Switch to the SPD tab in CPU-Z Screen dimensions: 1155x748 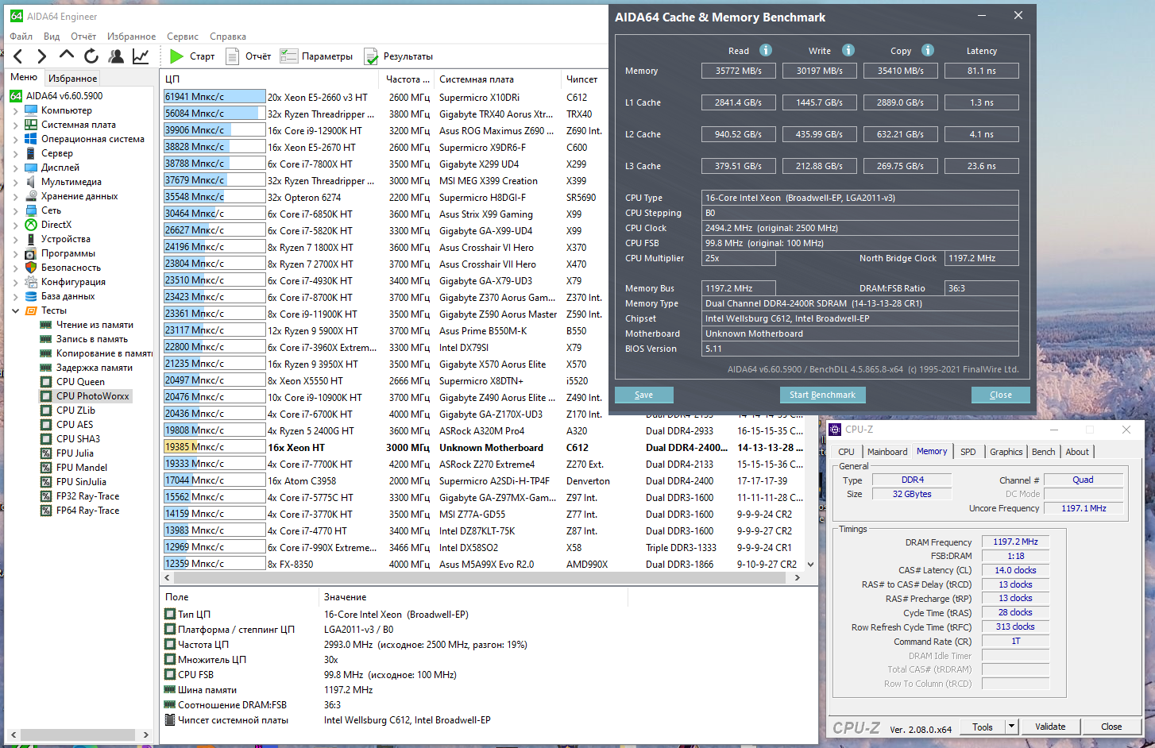[x=968, y=452]
